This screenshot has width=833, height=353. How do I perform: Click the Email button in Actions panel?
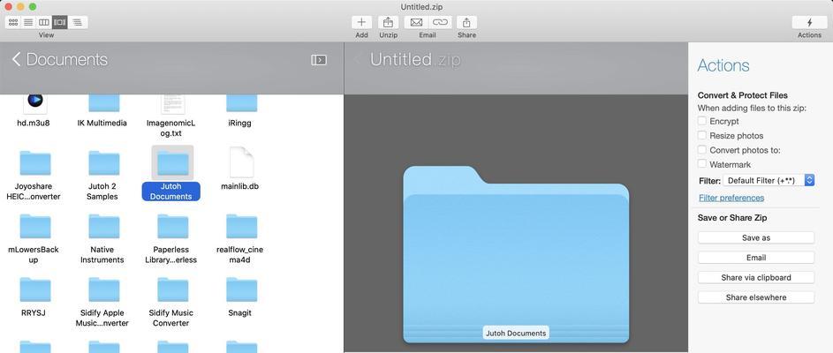pos(756,258)
